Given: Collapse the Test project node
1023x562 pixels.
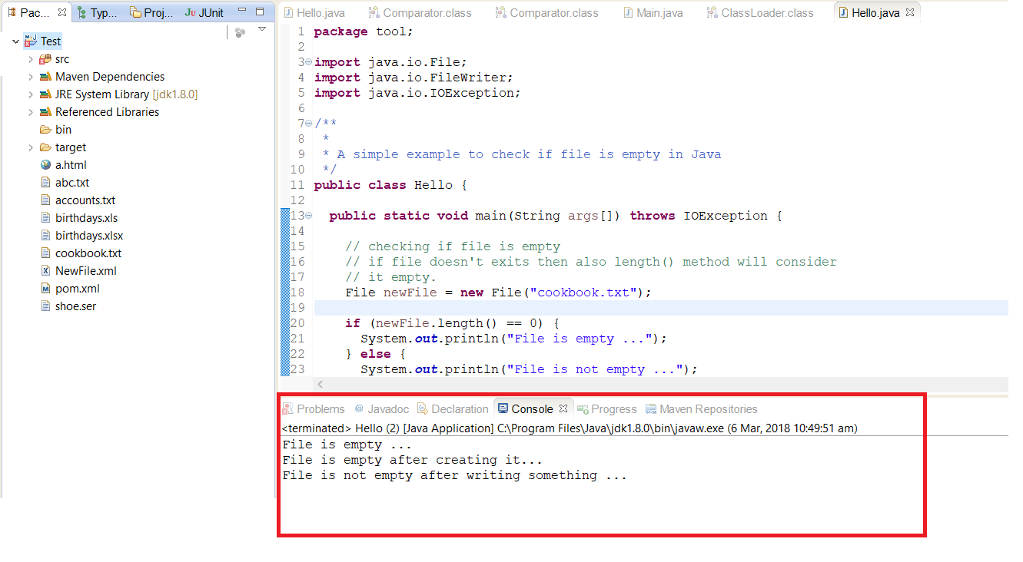Looking at the screenshot, I should coord(15,41).
